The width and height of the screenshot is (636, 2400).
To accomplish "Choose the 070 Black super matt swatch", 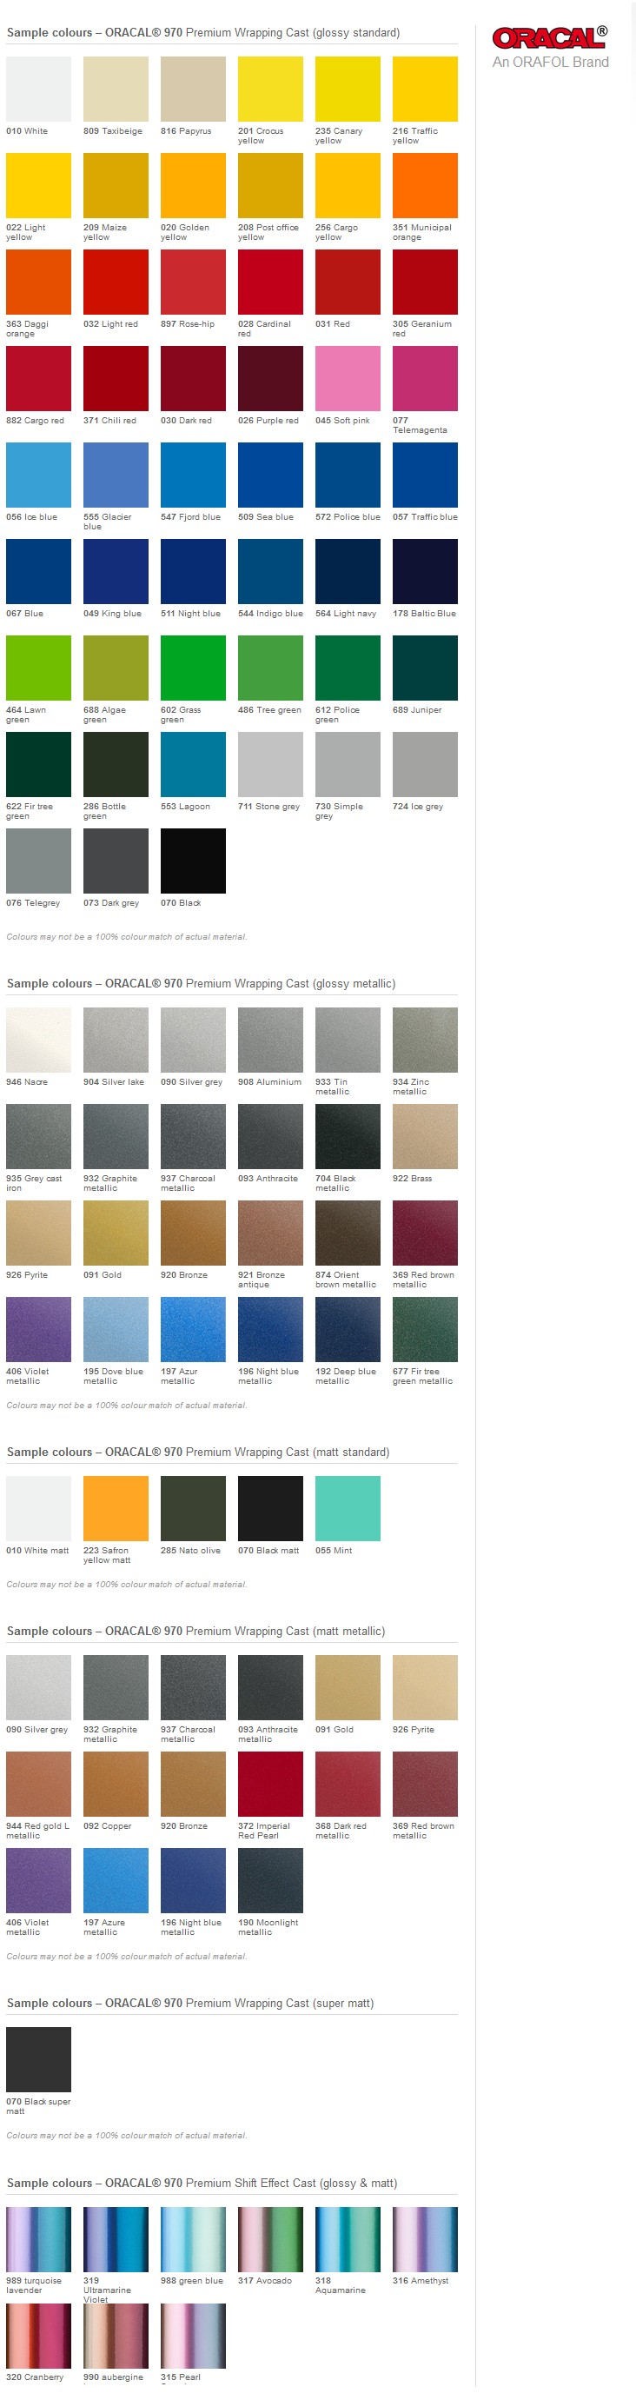I will click(x=38, y=2061).
